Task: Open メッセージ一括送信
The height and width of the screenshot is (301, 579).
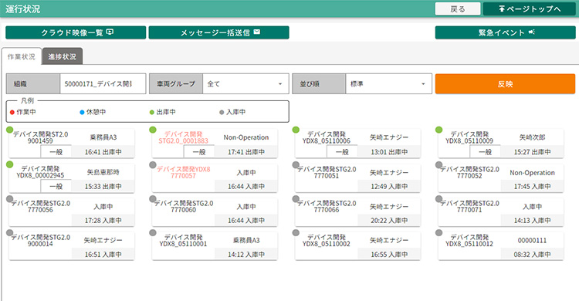Action: (x=218, y=32)
